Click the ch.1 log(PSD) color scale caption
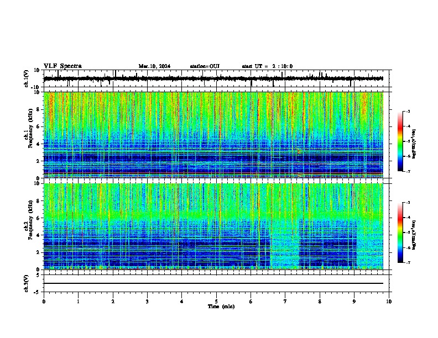438x338 pixels. pyautogui.click(x=414, y=144)
